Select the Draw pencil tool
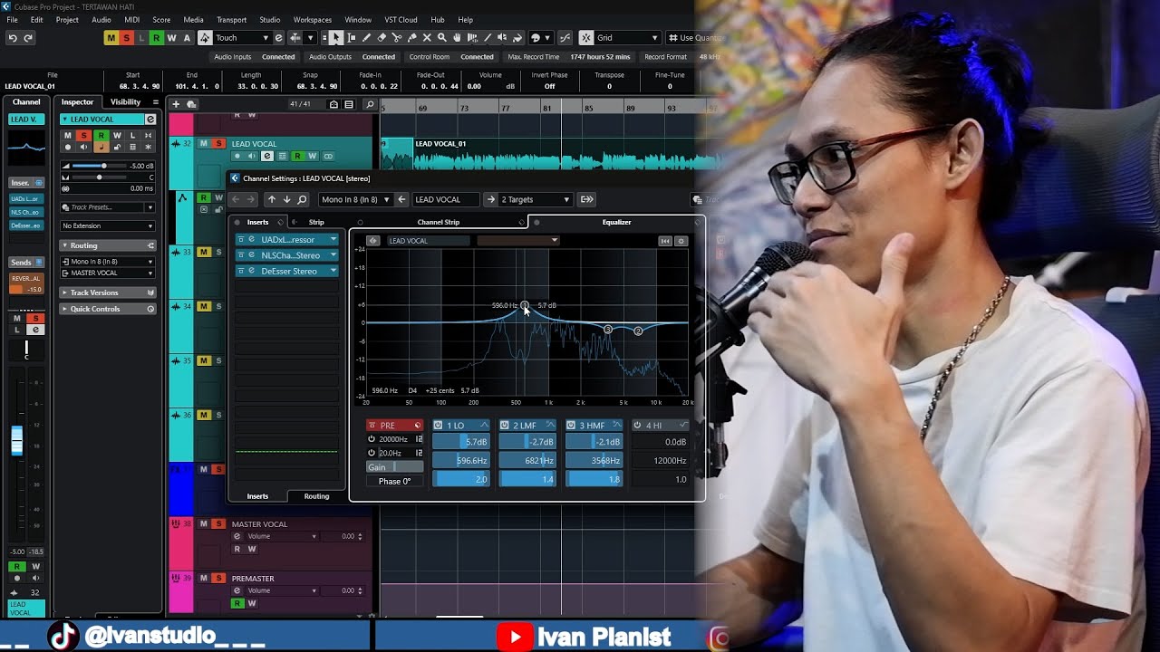Viewport: 1160px width, 652px height. (366, 38)
